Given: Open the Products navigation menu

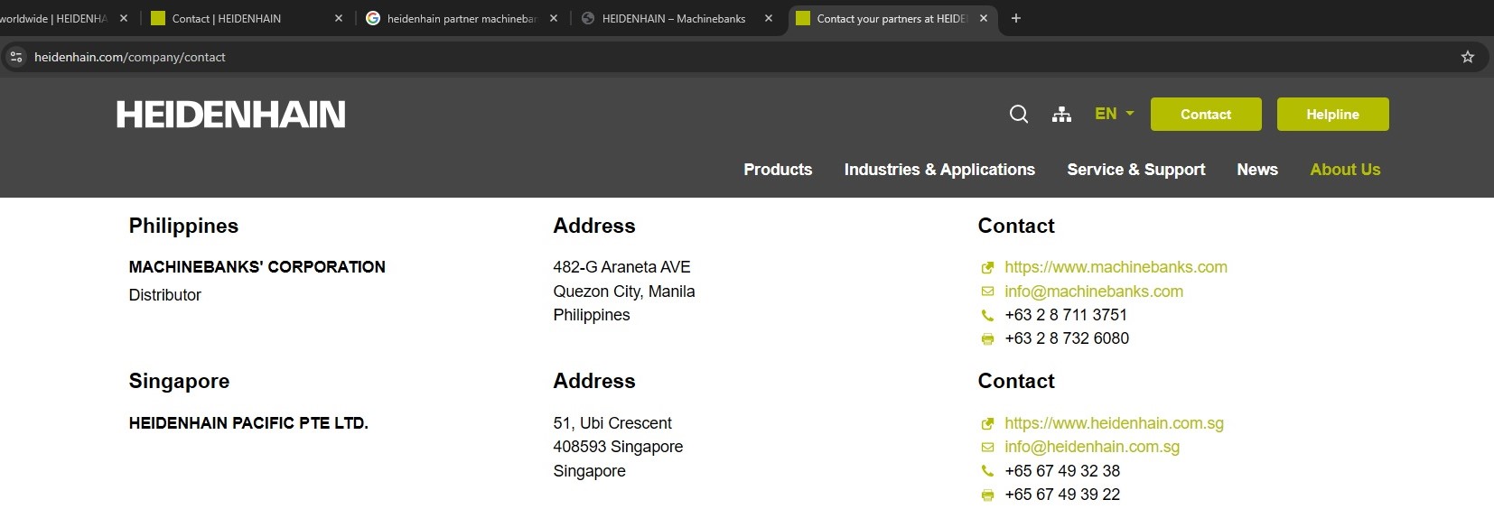Looking at the screenshot, I should (777, 170).
